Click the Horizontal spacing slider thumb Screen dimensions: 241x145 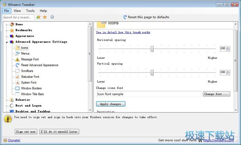pos(152,49)
